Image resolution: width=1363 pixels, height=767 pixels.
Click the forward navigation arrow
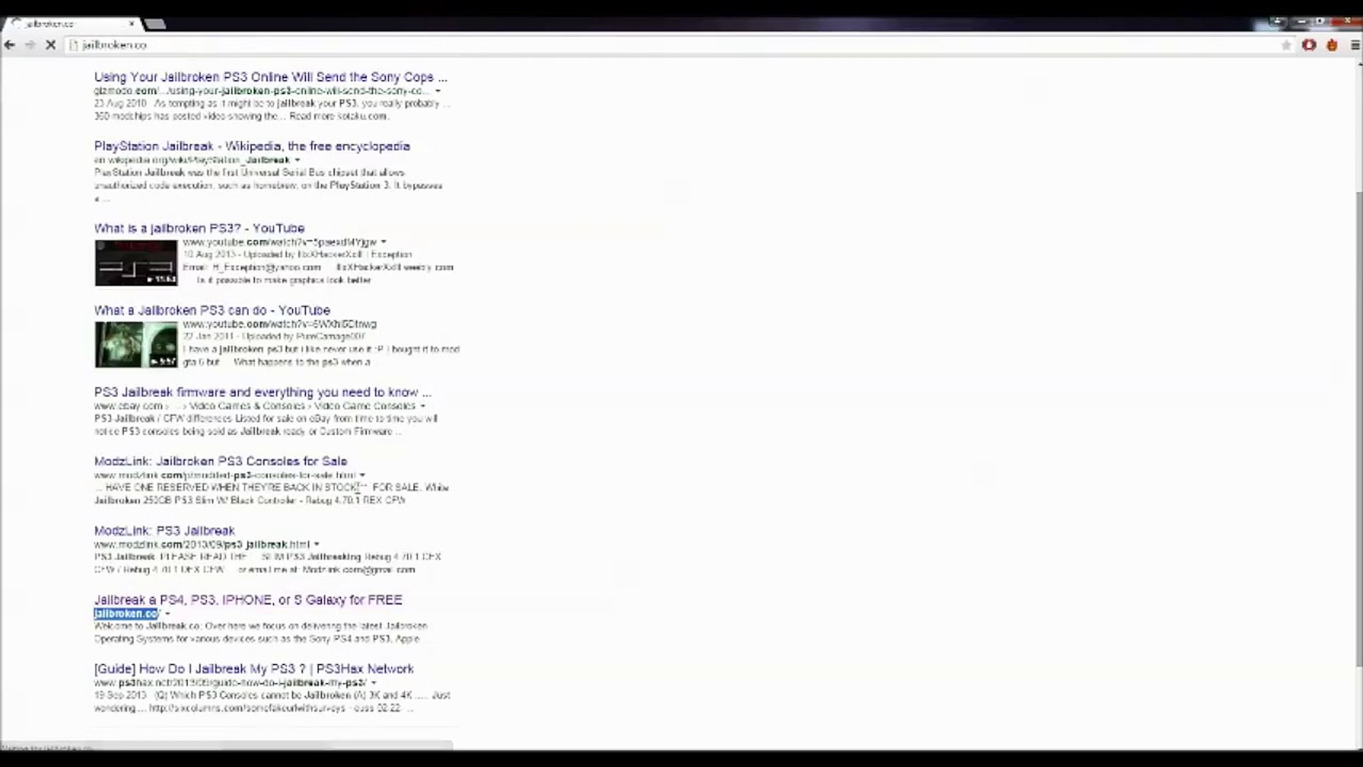pos(30,45)
